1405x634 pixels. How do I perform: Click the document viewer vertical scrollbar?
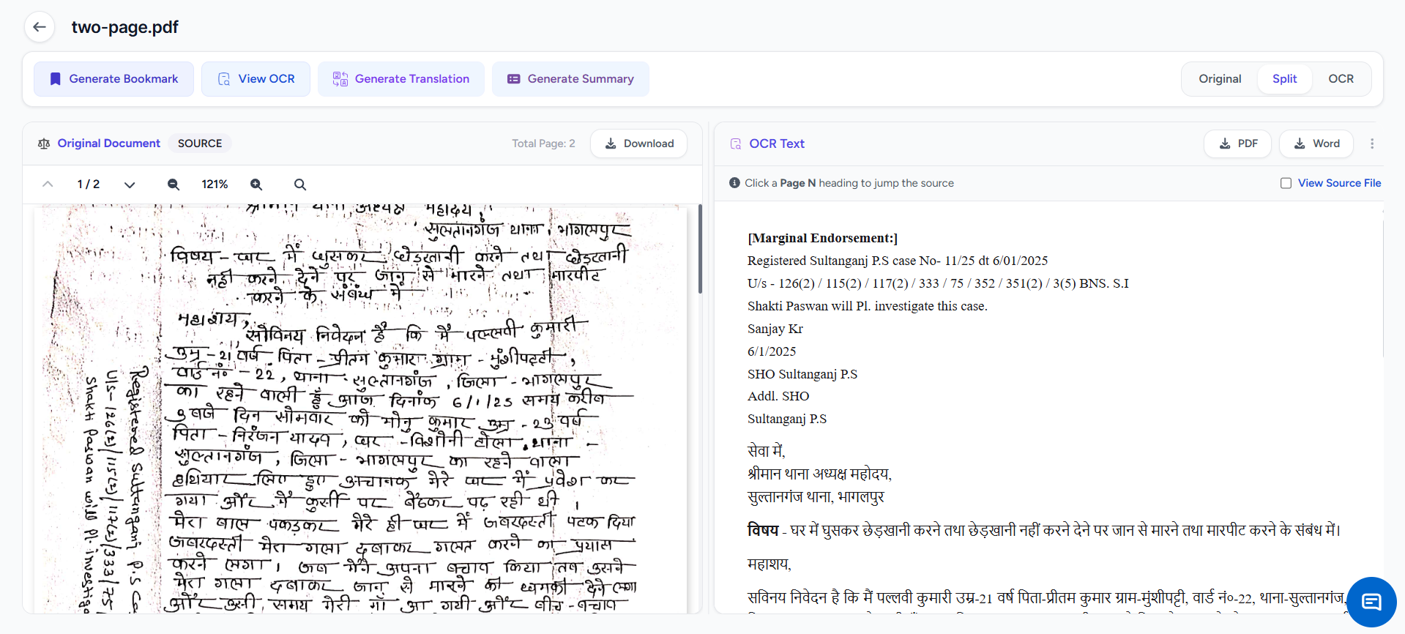700,249
